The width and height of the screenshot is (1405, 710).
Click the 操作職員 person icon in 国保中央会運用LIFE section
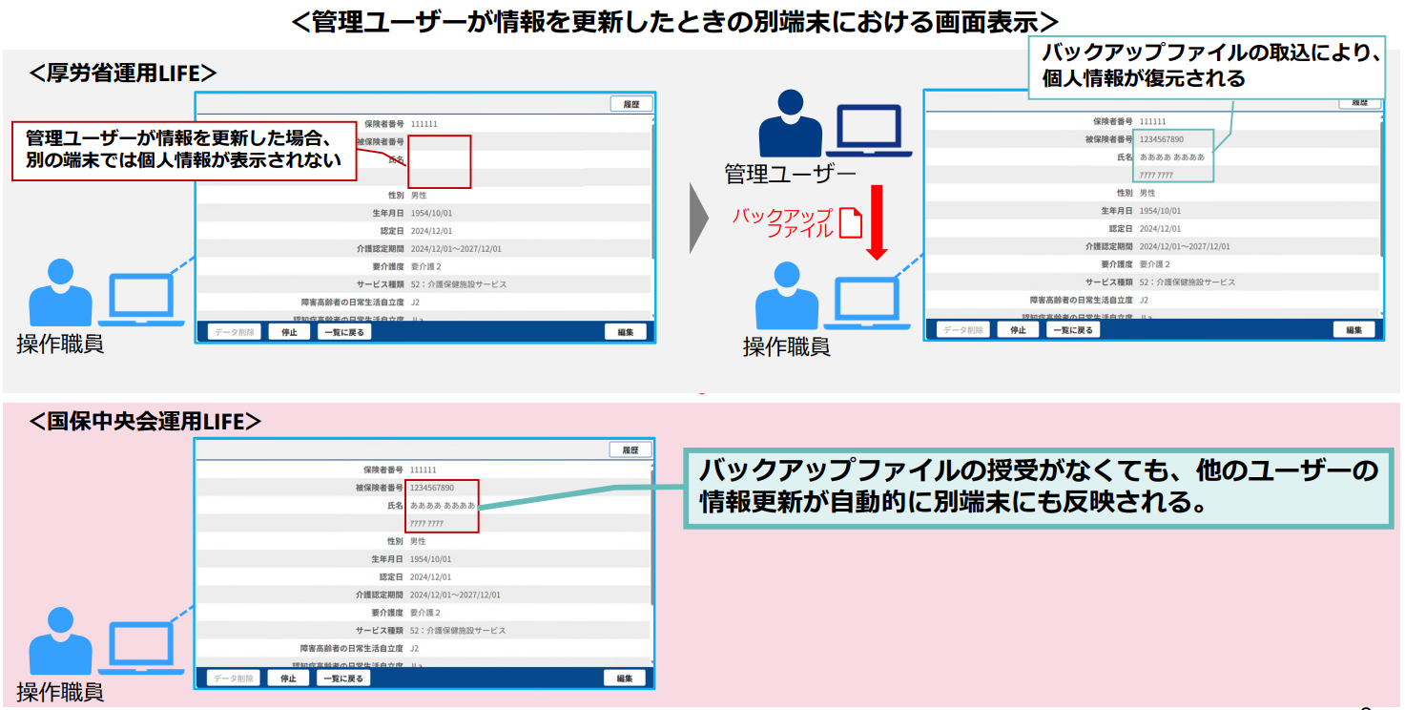(60, 641)
